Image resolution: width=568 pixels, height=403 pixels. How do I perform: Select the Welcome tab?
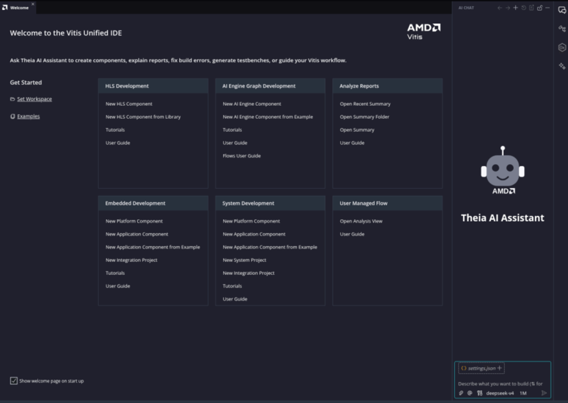click(19, 7)
